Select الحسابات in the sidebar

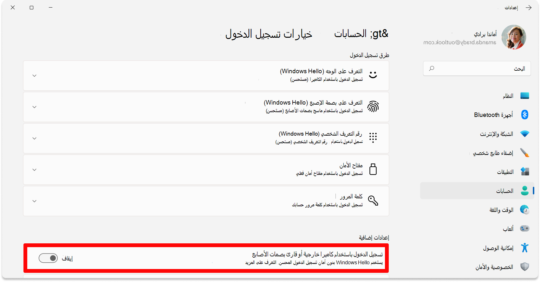coord(477,191)
